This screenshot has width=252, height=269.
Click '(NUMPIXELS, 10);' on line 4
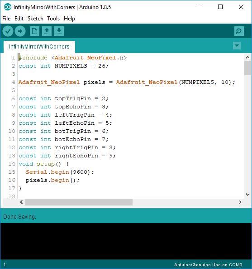click(x=207, y=82)
